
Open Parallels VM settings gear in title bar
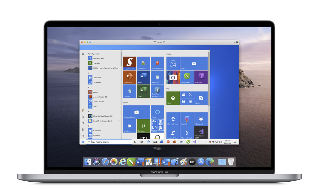point(237,42)
